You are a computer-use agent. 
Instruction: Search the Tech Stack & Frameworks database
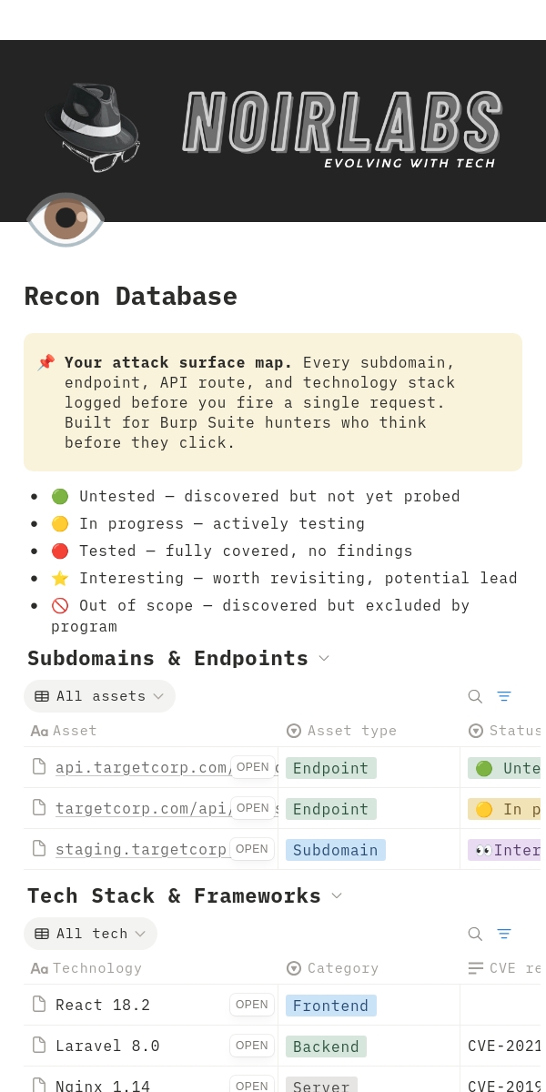[475, 934]
